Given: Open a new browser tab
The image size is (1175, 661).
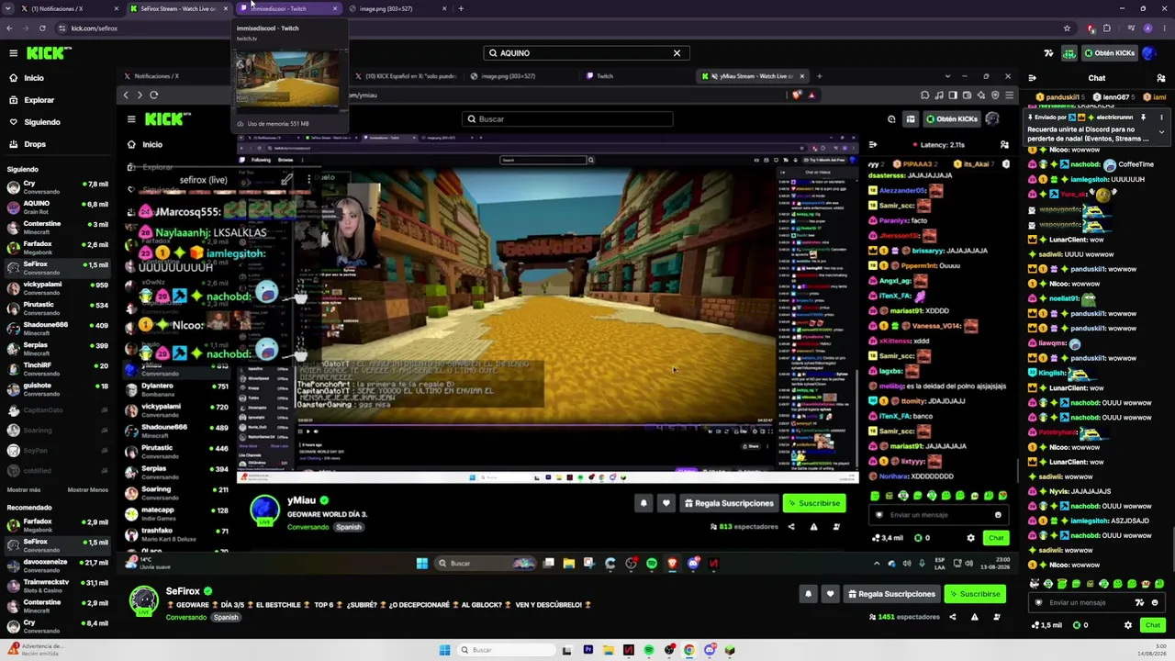Looking at the screenshot, I should pyautogui.click(x=461, y=9).
